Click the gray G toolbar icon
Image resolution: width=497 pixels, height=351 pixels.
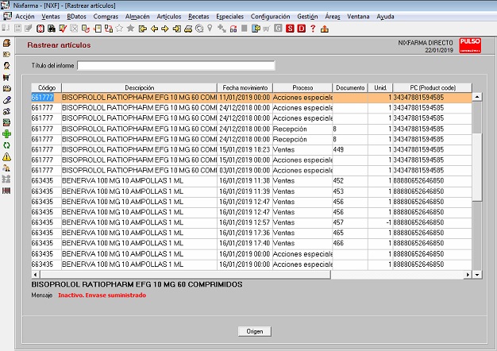(x=278, y=29)
